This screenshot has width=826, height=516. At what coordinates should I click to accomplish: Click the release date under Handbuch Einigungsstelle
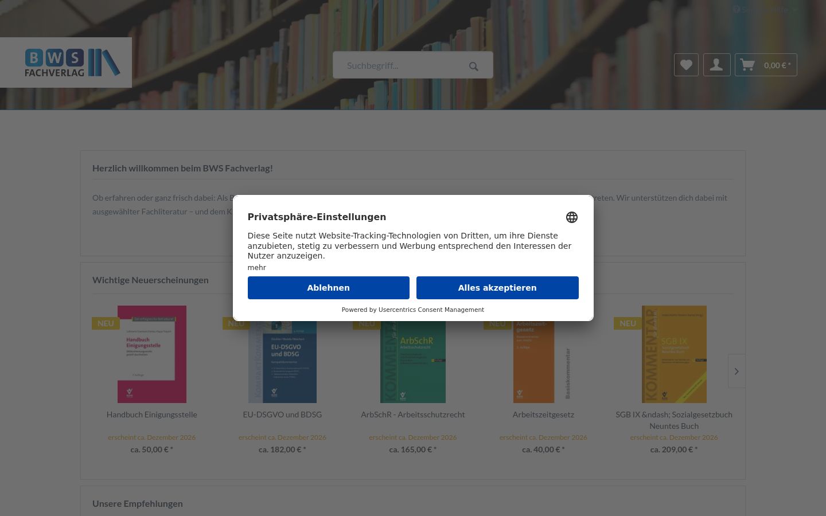tap(152, 437)
